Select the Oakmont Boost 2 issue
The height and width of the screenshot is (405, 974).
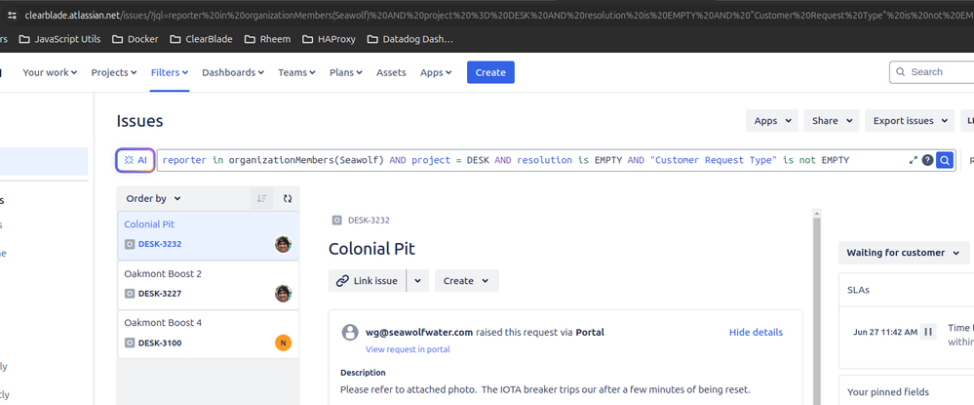click(208, 284)
